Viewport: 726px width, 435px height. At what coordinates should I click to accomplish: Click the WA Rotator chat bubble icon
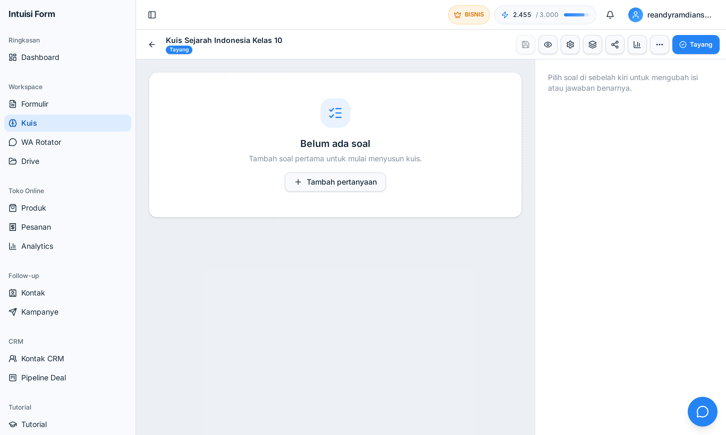(x=13, y=142)
